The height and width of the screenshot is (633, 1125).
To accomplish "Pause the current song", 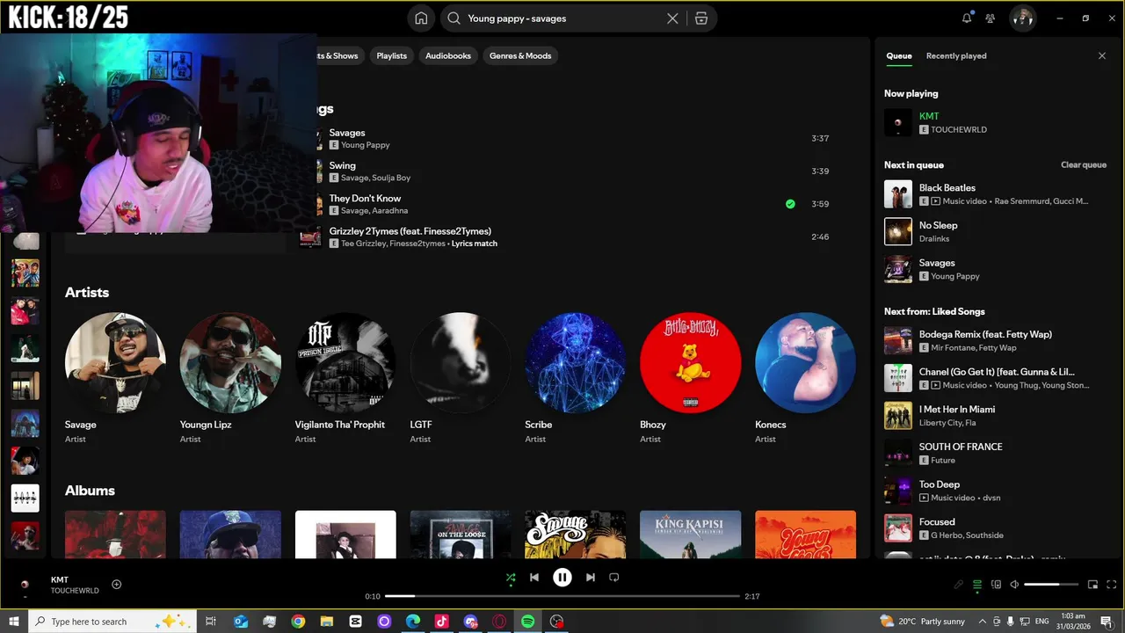I will pos(562,578).
